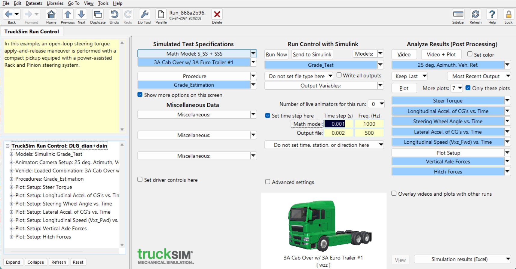Expand Models: Simulink: Grade_Test tree node
The image size is (516, 269).
[11, 154]
